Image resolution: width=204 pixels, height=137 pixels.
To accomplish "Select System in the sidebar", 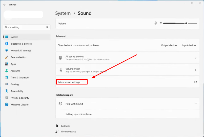I will tap(27, 37).
